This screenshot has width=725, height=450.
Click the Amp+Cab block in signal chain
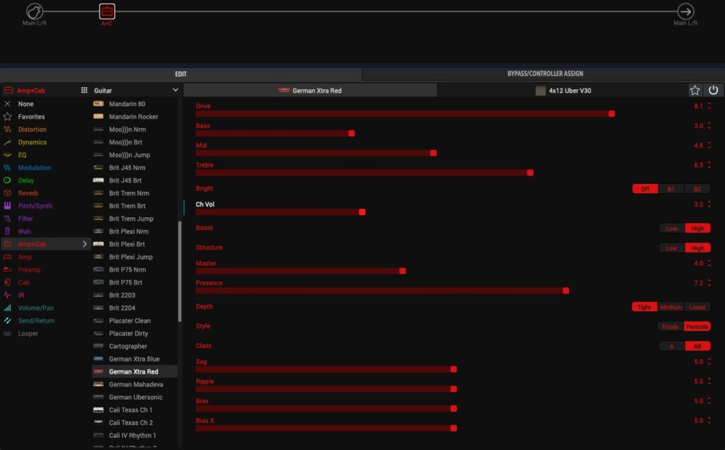click(x=106, y=12)
